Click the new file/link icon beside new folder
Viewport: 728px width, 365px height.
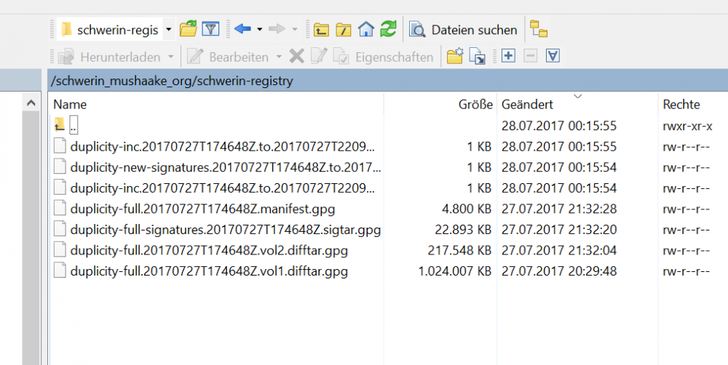478,57
